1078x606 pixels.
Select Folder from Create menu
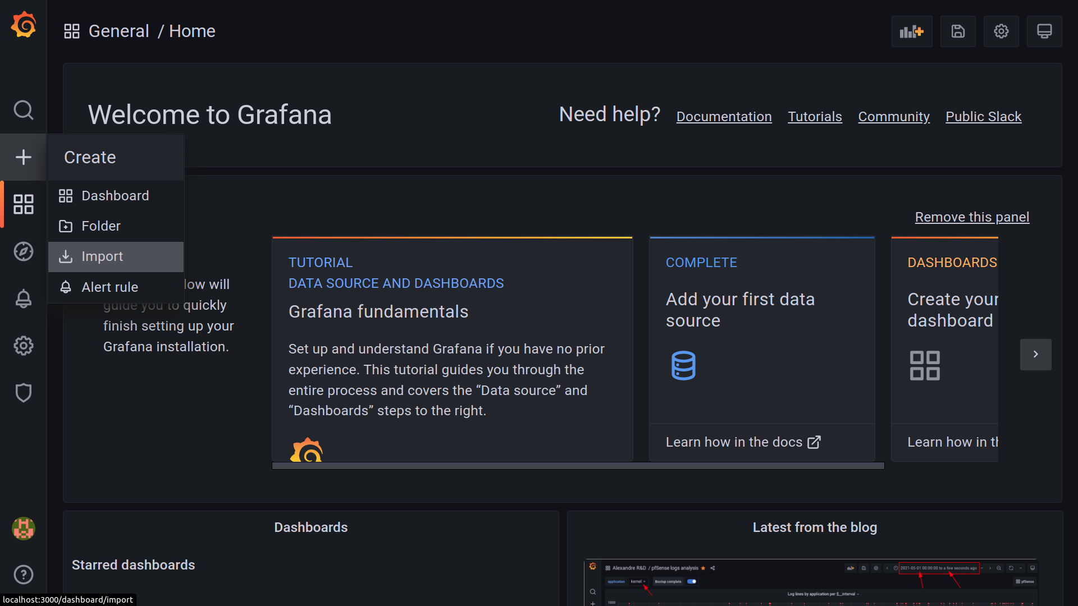101,226
